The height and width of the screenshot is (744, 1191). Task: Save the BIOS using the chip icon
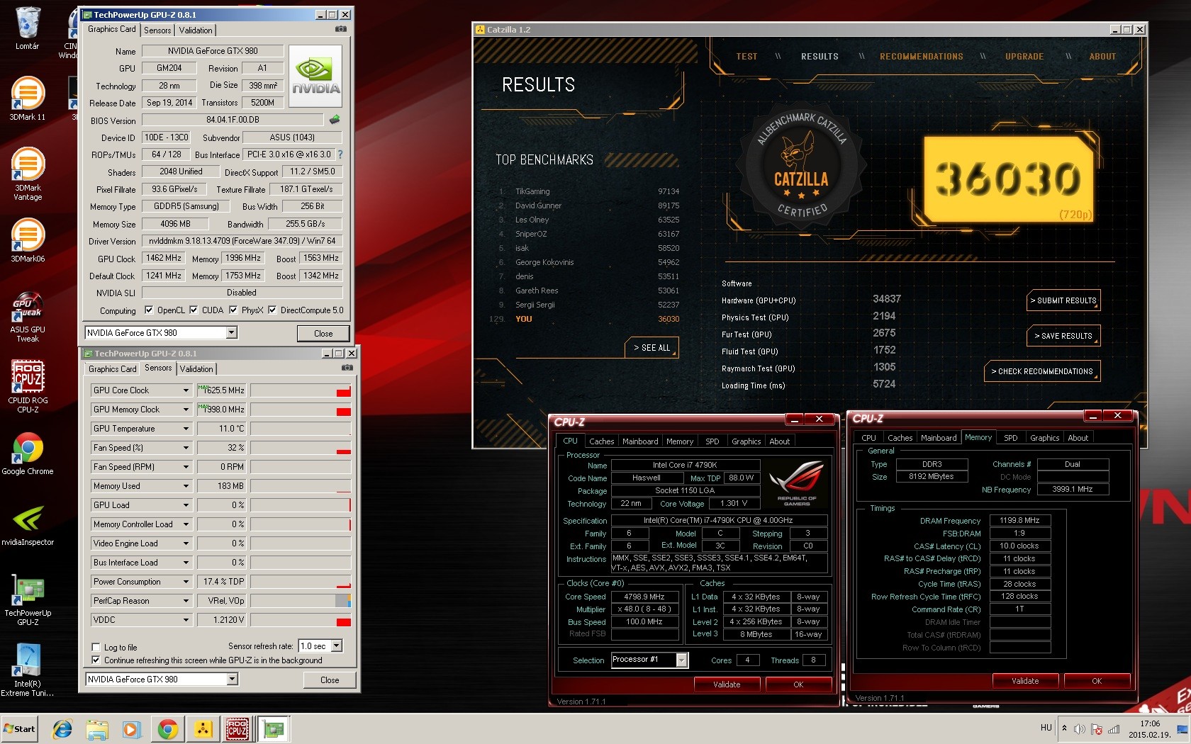335,120
